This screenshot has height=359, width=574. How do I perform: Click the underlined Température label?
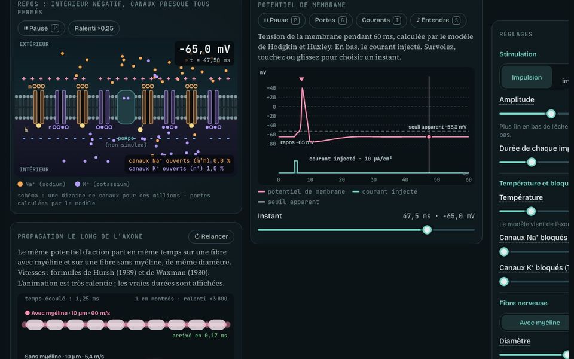[521, 197]
